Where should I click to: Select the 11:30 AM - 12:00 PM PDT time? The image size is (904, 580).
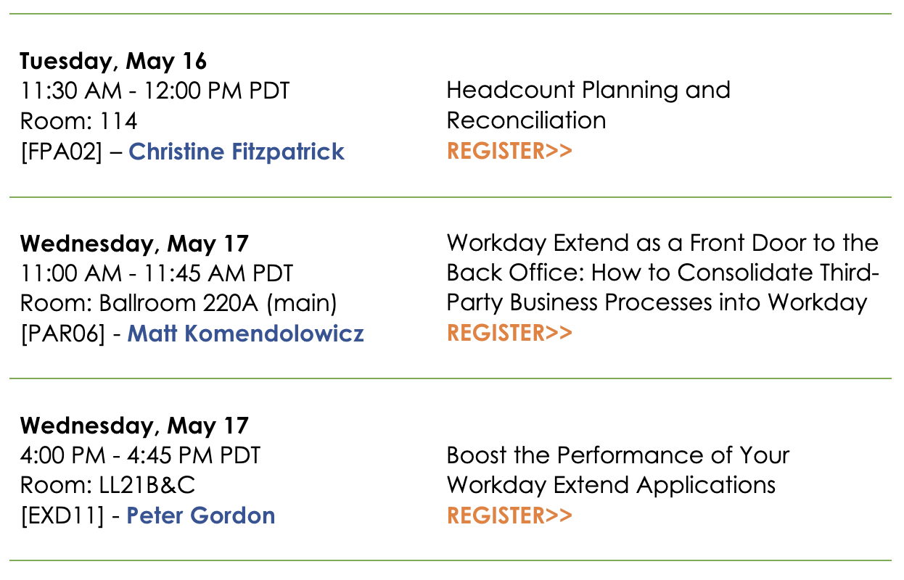tap(155, 91)
